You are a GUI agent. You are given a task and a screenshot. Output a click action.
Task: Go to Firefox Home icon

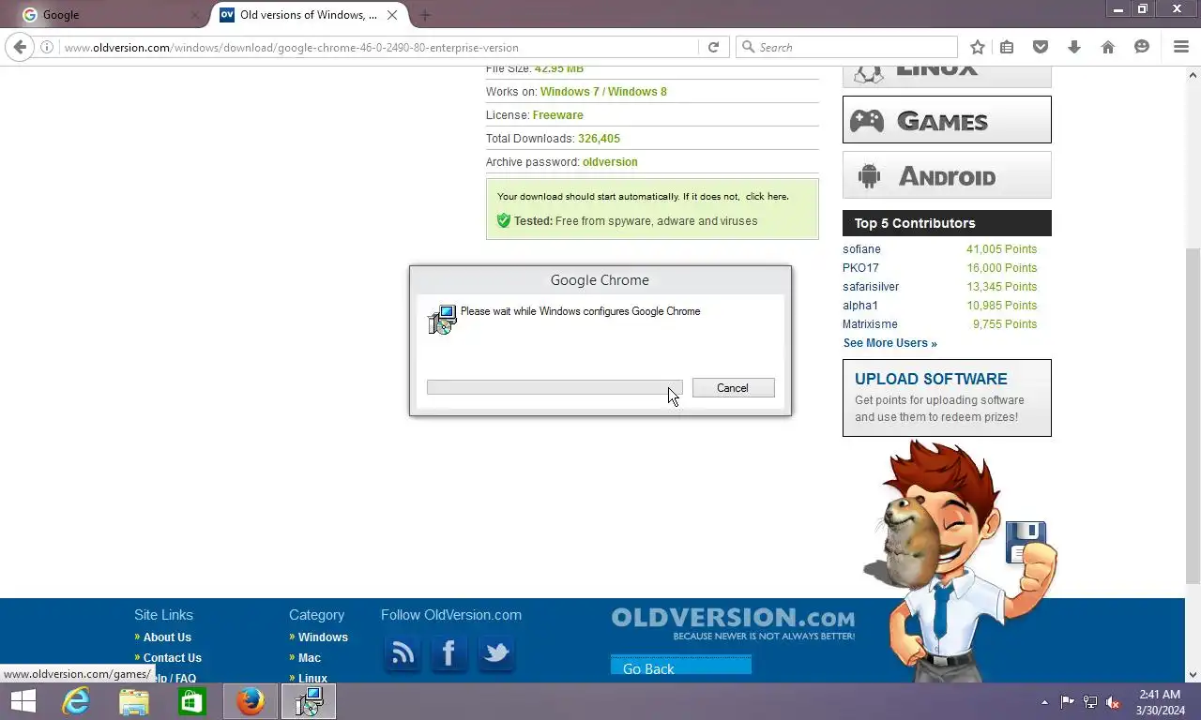pos(1108,47)
